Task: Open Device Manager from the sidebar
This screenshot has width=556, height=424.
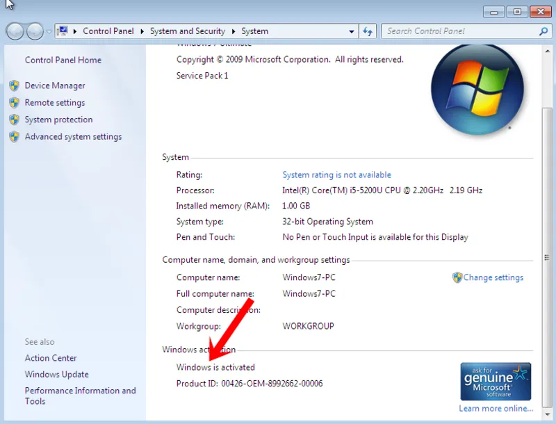Action: point(56,85)
